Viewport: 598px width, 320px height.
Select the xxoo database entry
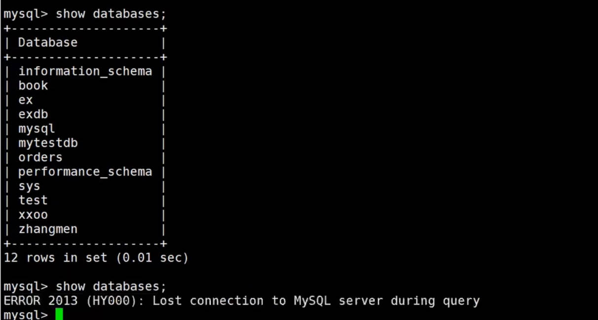click(33, 215)
